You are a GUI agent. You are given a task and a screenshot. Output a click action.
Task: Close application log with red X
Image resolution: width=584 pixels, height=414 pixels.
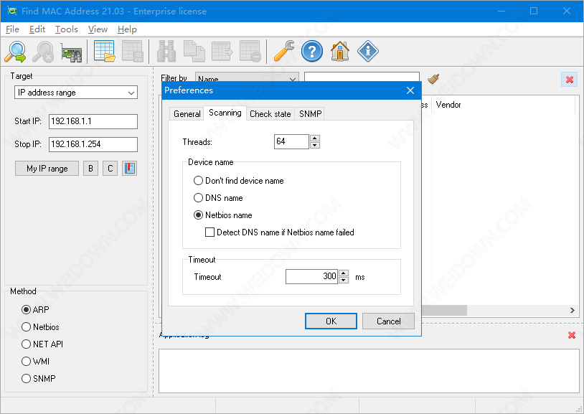coord(572,335)
